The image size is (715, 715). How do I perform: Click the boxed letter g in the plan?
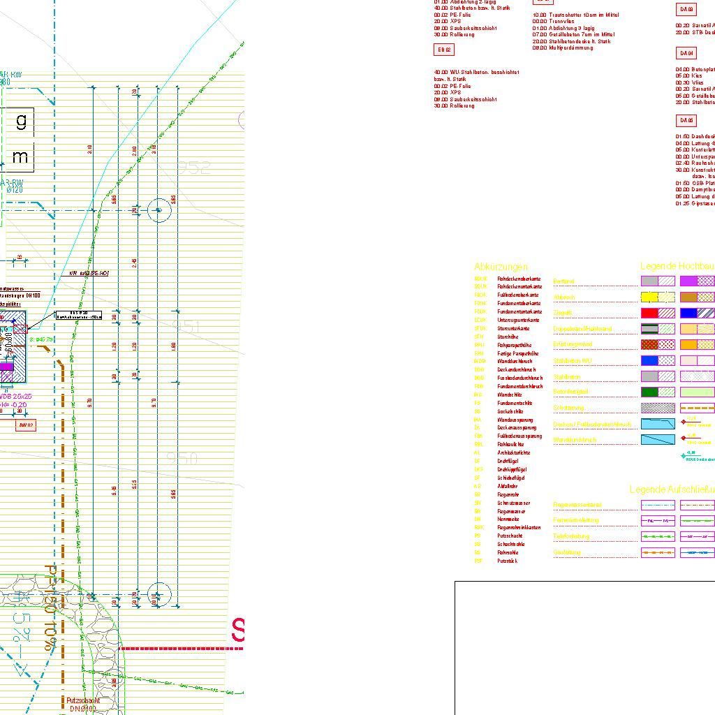point(20,121)
